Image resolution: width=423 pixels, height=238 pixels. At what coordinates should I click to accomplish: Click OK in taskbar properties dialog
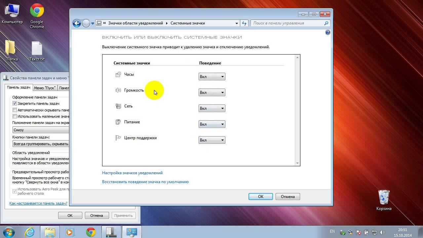[70, 216]
